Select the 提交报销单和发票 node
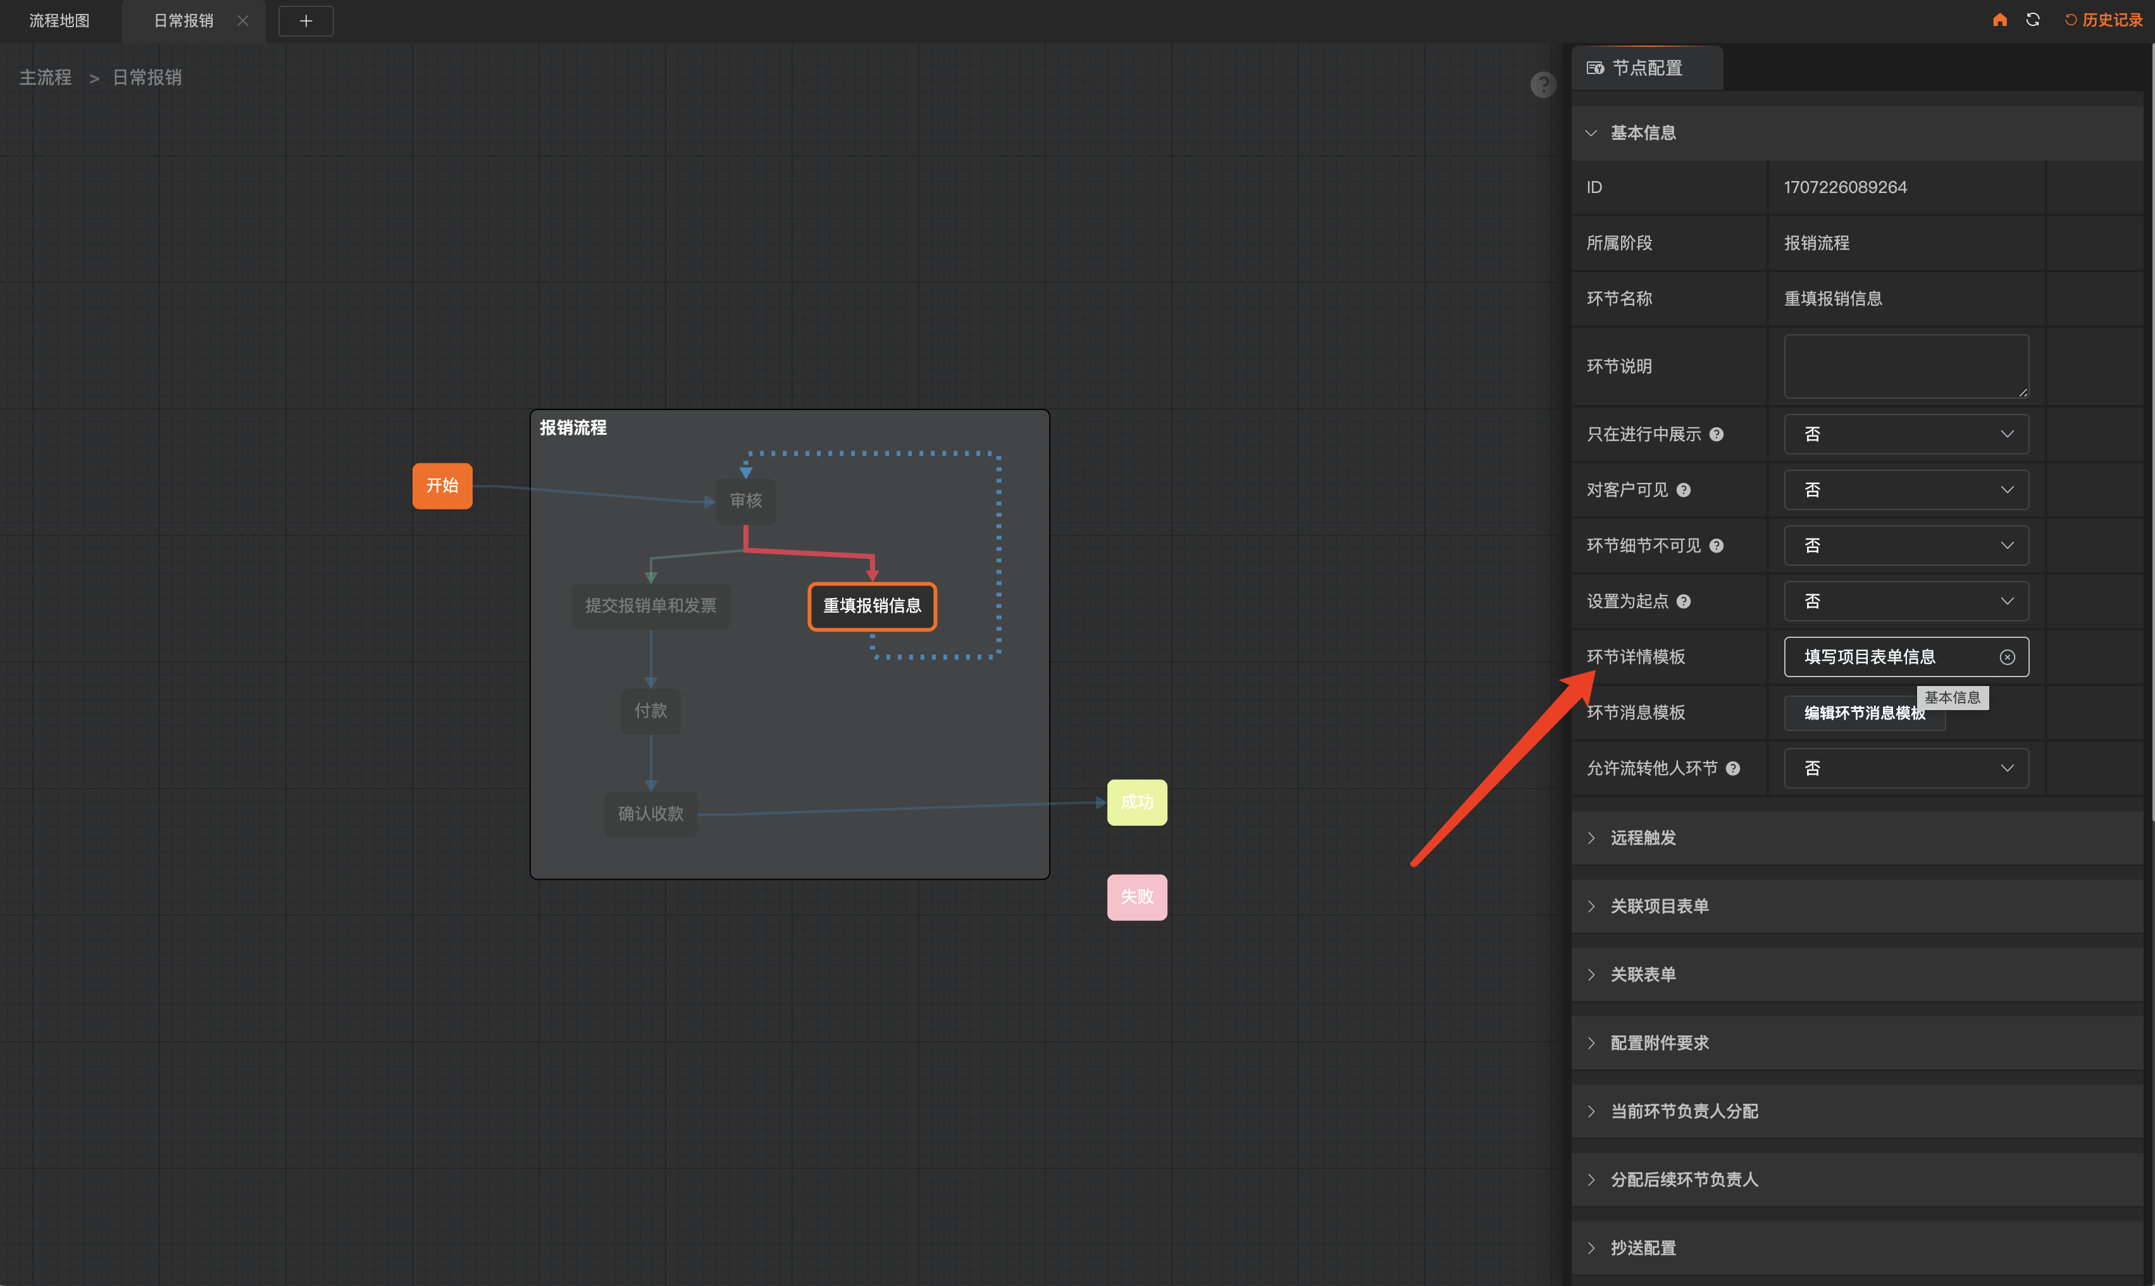 coord(650,605)
